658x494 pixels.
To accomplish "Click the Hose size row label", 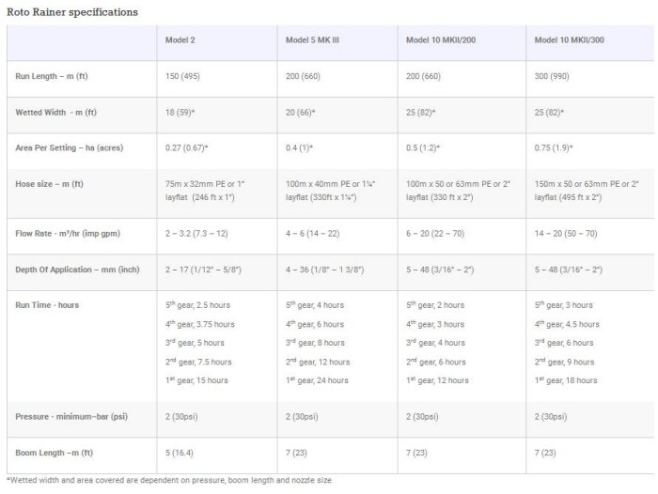I will [50, 184].
